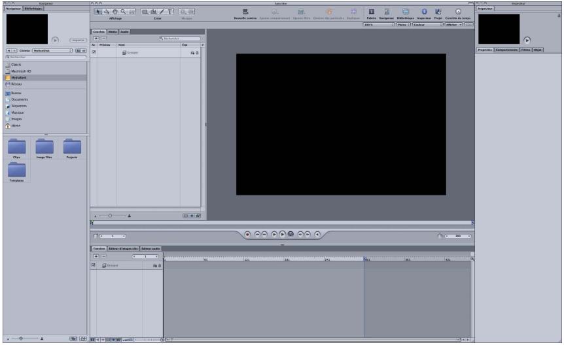Open the Éditeur d'images clés tab
This screenshot has width=564, height=345.
pos(124,249)
